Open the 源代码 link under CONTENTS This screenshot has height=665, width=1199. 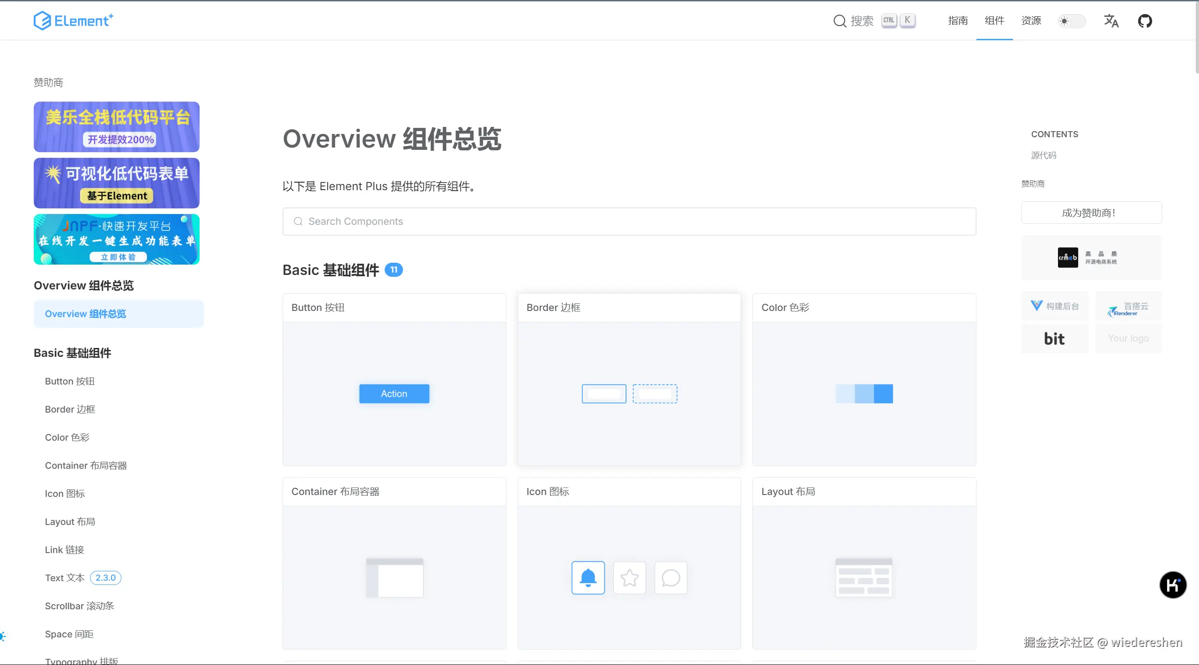(x=1043, y=155)
